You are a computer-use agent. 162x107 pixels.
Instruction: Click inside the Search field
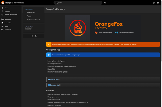[78, 3]
